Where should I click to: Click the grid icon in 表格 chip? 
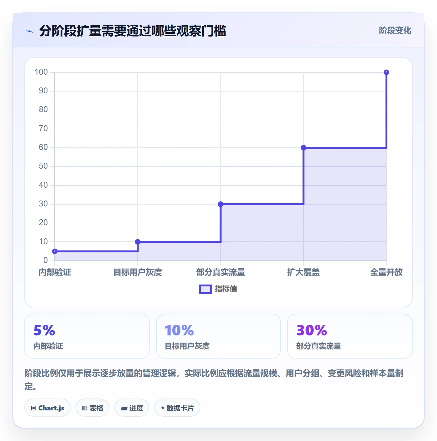85,408
